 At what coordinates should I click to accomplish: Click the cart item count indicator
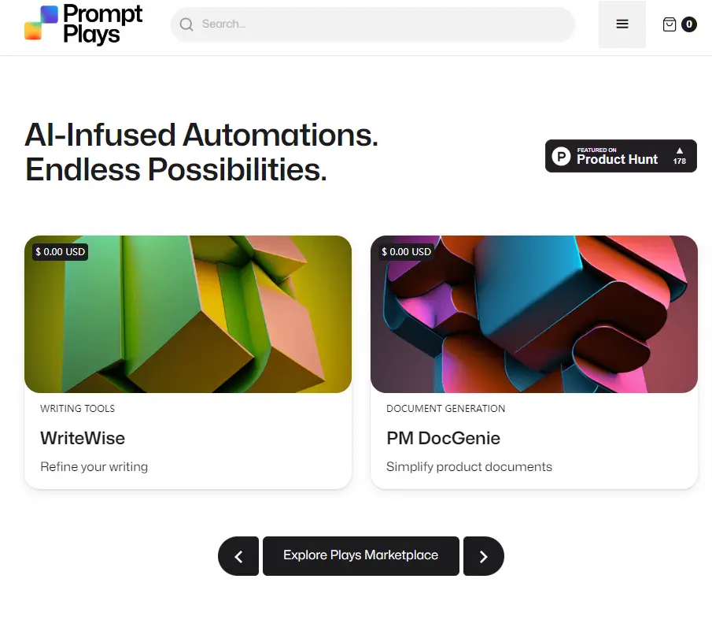pyautogui.click(x=689, y=24)
